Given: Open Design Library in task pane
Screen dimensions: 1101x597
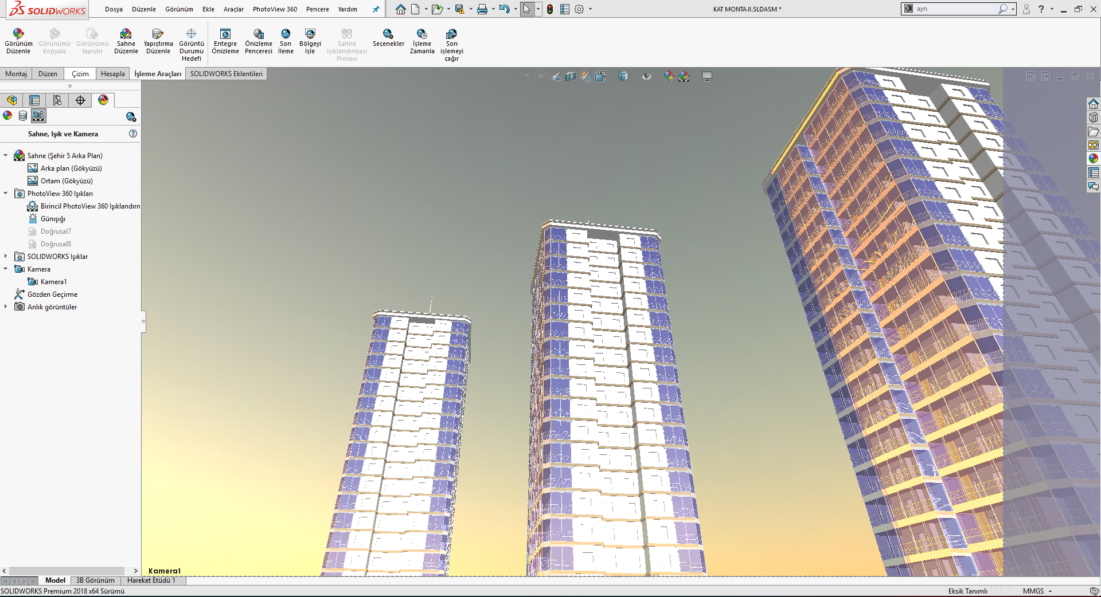Looking at the screenshot, I should 1094,117.
